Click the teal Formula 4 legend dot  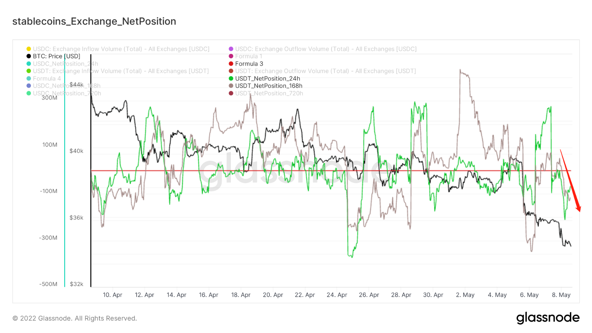click(29, 78)
